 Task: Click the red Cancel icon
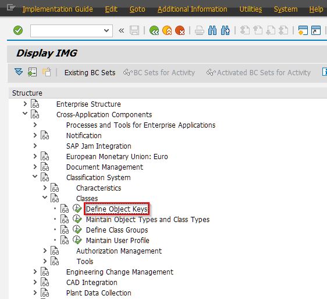tap(180, 30)
